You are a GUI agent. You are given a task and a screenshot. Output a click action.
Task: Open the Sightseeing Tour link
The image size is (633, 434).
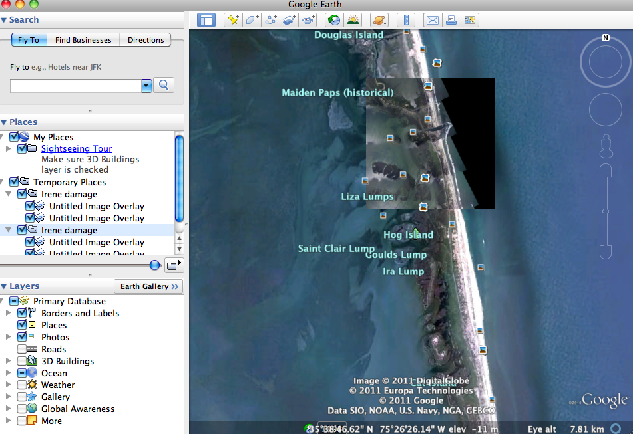(77, 148)
